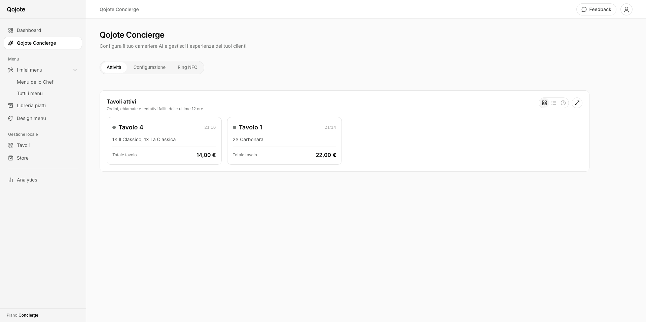Click the Libreria piatti archive icon

pos(11,106)
